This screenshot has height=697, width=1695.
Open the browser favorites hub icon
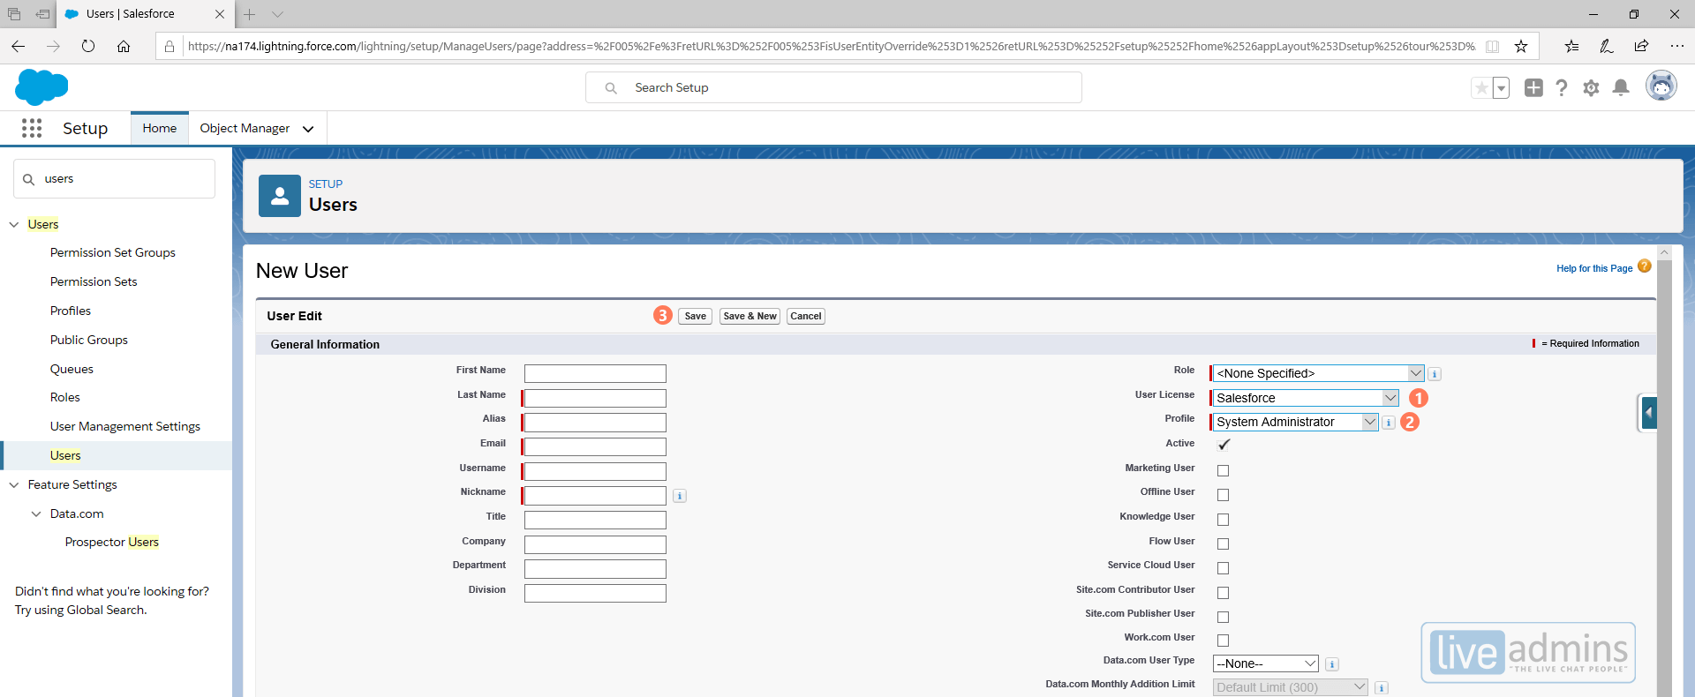[1571, 46]
